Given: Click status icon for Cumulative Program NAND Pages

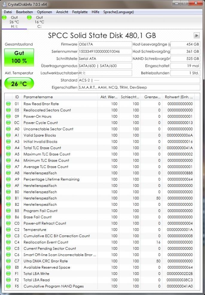Looking at the screenshot, I should pos(8,286).
